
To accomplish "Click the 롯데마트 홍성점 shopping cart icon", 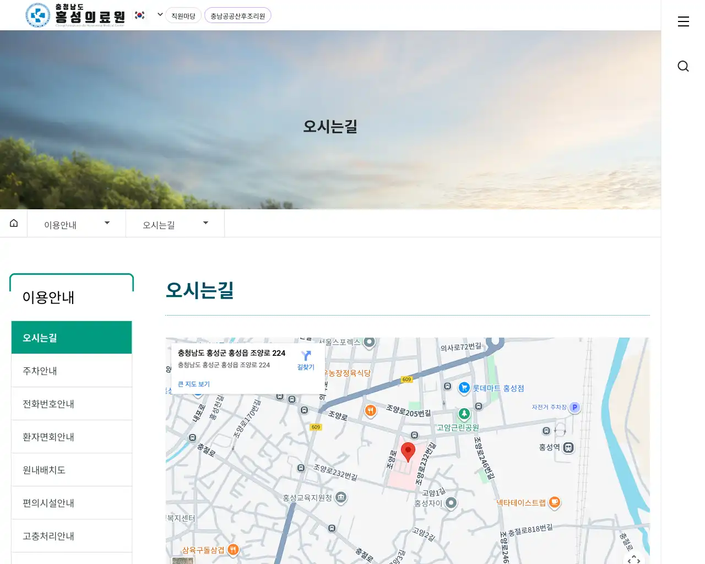I will point(464,388).
